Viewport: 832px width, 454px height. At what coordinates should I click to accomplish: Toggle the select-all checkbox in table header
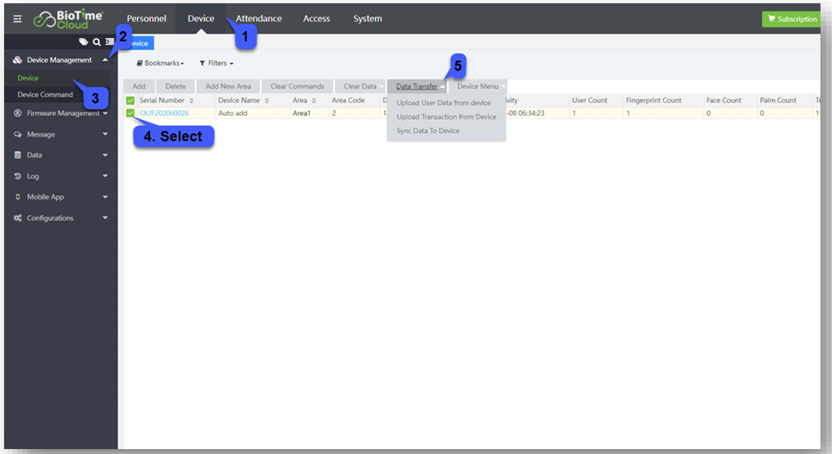[x=130, y=100]
